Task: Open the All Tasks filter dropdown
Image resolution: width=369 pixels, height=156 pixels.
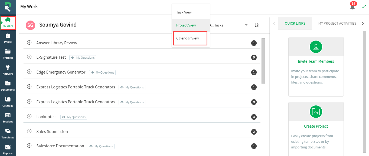Action: 229,25
